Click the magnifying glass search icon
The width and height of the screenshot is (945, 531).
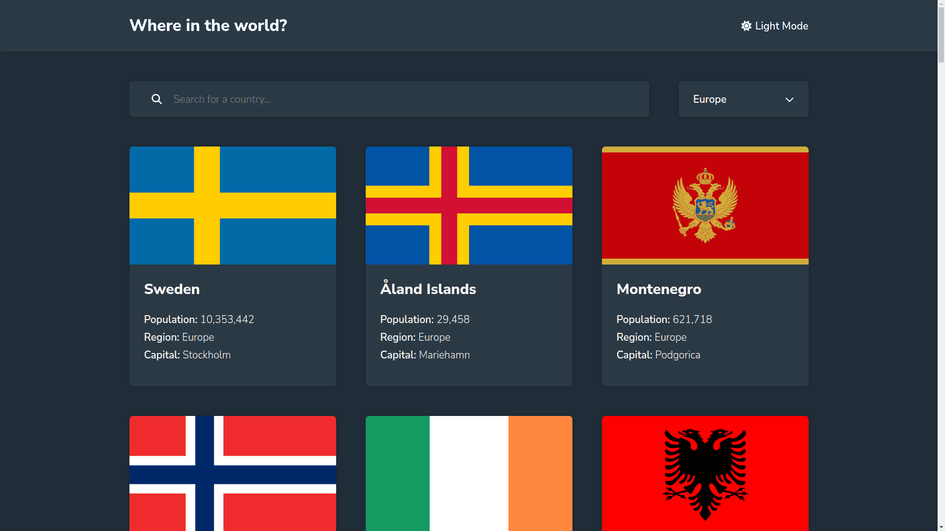[157, 99]
